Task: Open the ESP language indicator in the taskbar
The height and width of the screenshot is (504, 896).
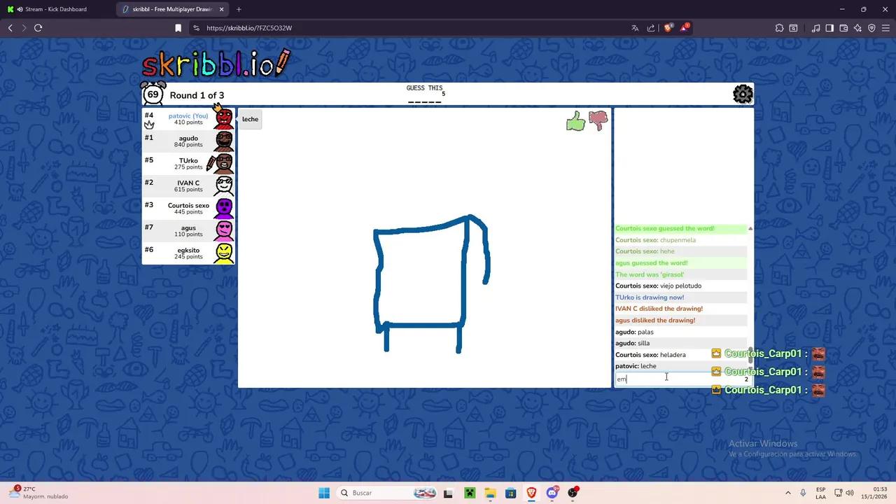Action: click(820, 493)
